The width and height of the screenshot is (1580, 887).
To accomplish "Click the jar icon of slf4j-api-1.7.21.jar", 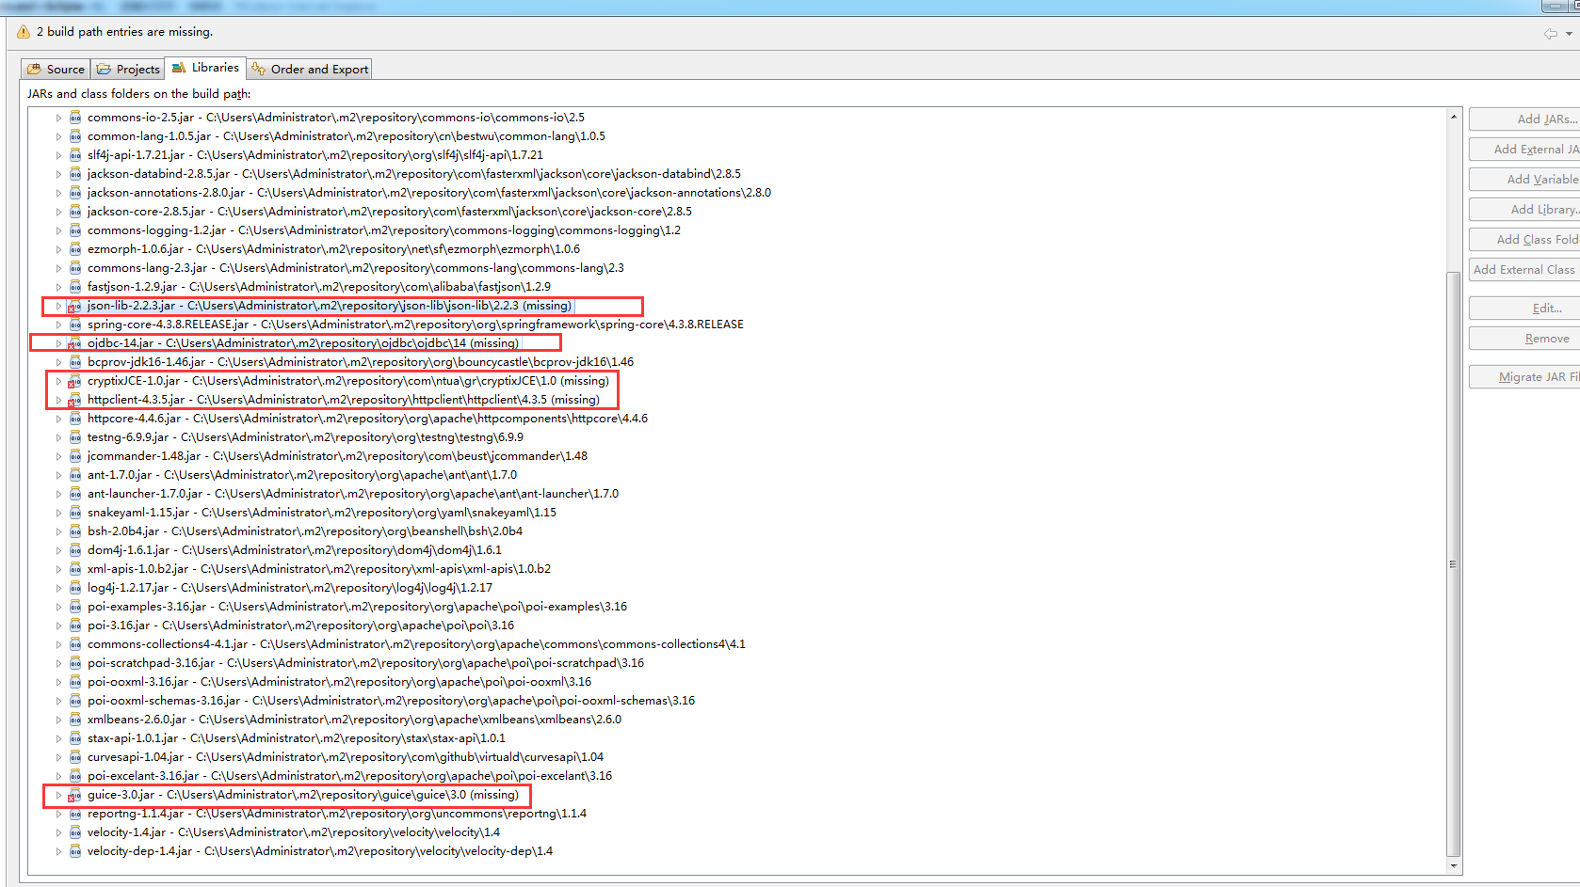I will point(75,155).
